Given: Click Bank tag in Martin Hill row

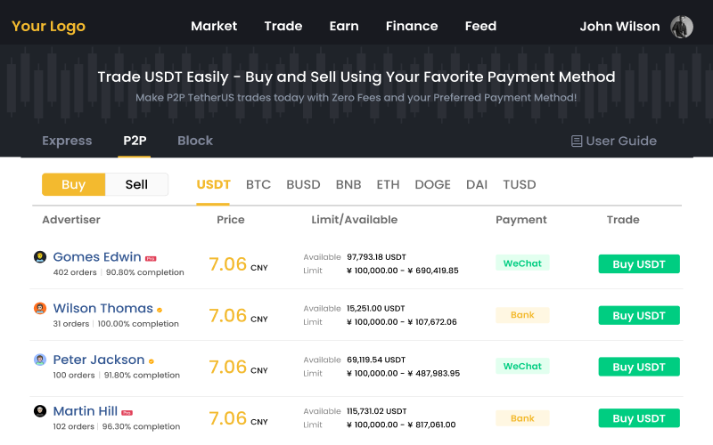Looking at the screenshot, I should click(522, 417).
